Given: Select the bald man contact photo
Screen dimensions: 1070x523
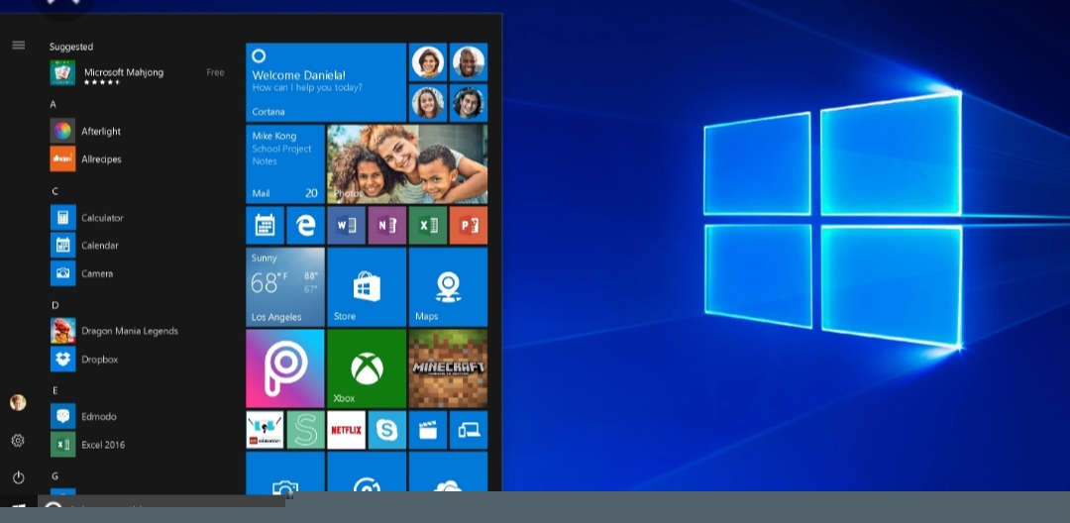Looking at the screenshot, I should pyautogui.click(x=469, y=62).
